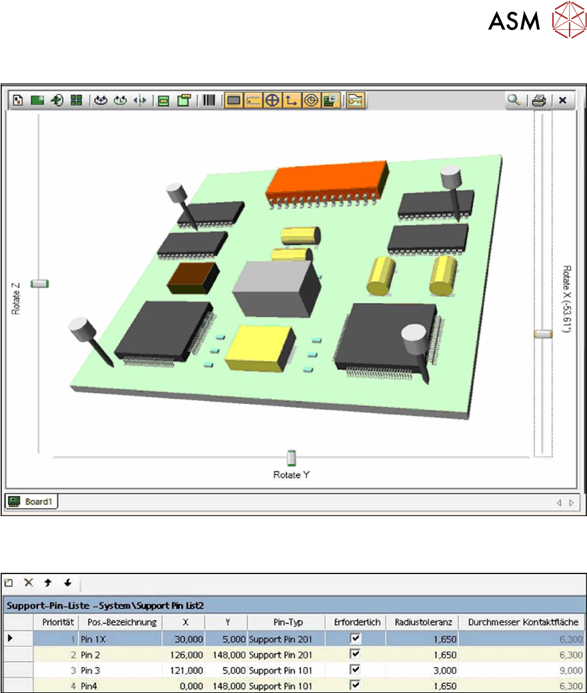Image resolution: width=587 pixels, height=693 pixels.
Task: Select the 'Pin 2' name cell
Action: tap(120, 654)
